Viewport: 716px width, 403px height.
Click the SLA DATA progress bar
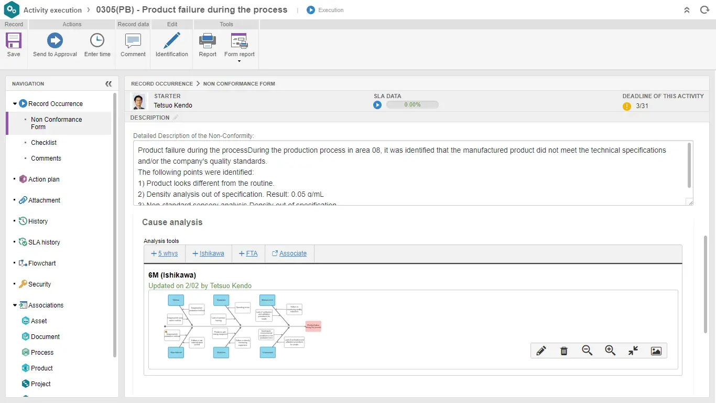click(x=413, y=104)
